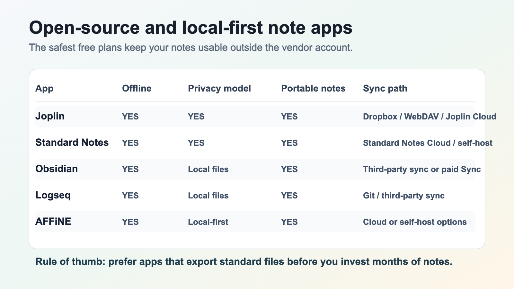Select the Logseq app name
Screen dimensions: 514x289
[x=53, y=195]
